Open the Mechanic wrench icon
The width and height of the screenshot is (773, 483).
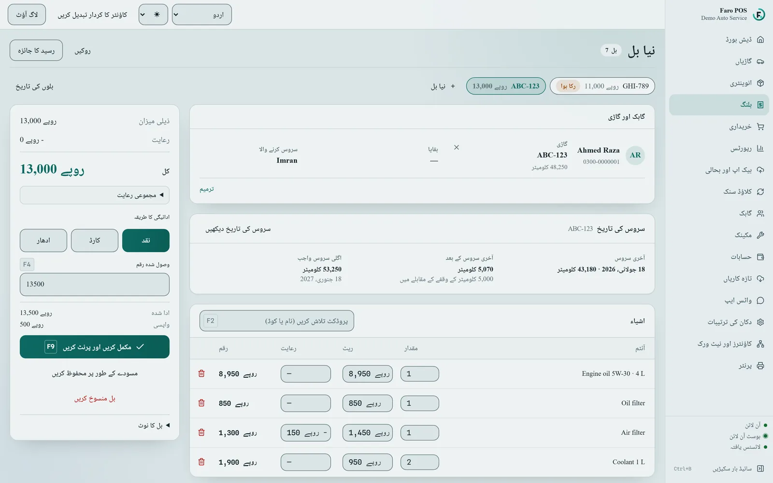[760, 235]
